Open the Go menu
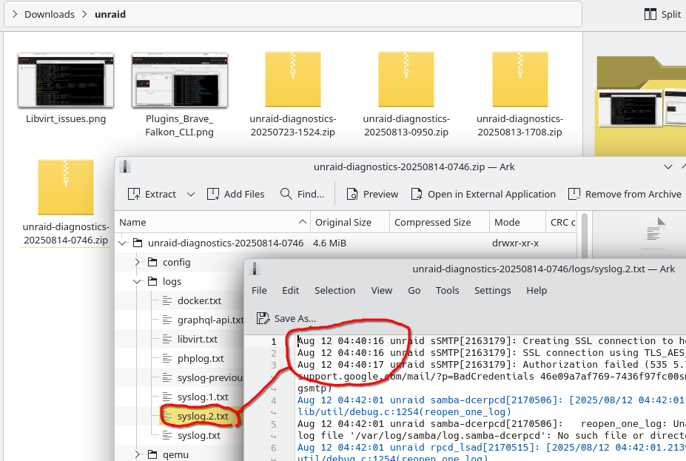This screenshot has height=461, width=686. (x=414, y=290)
